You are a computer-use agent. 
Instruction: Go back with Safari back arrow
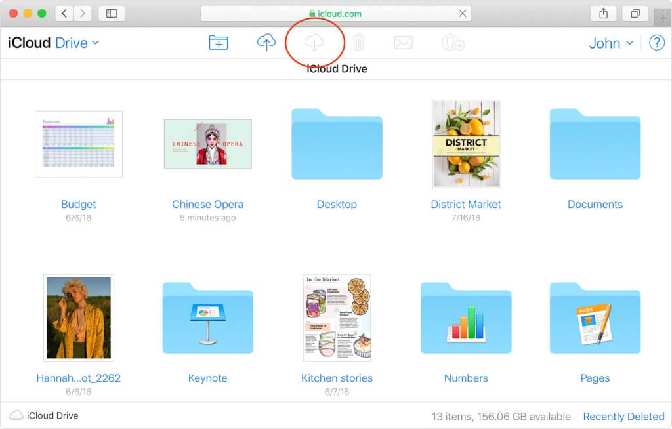pos(64,14)
